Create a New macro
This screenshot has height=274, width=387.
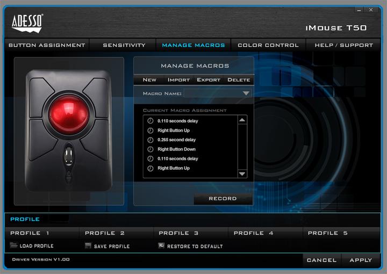pos(149,80)
